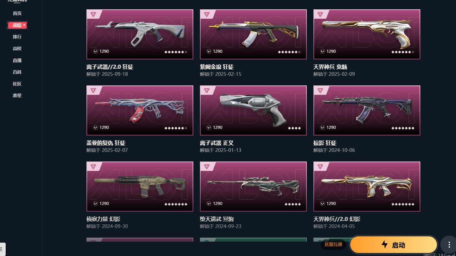Screen dimensions: 456x256
Task: Click the VP currency icon on 堕天遗武 冥驹
Action: 209,204
